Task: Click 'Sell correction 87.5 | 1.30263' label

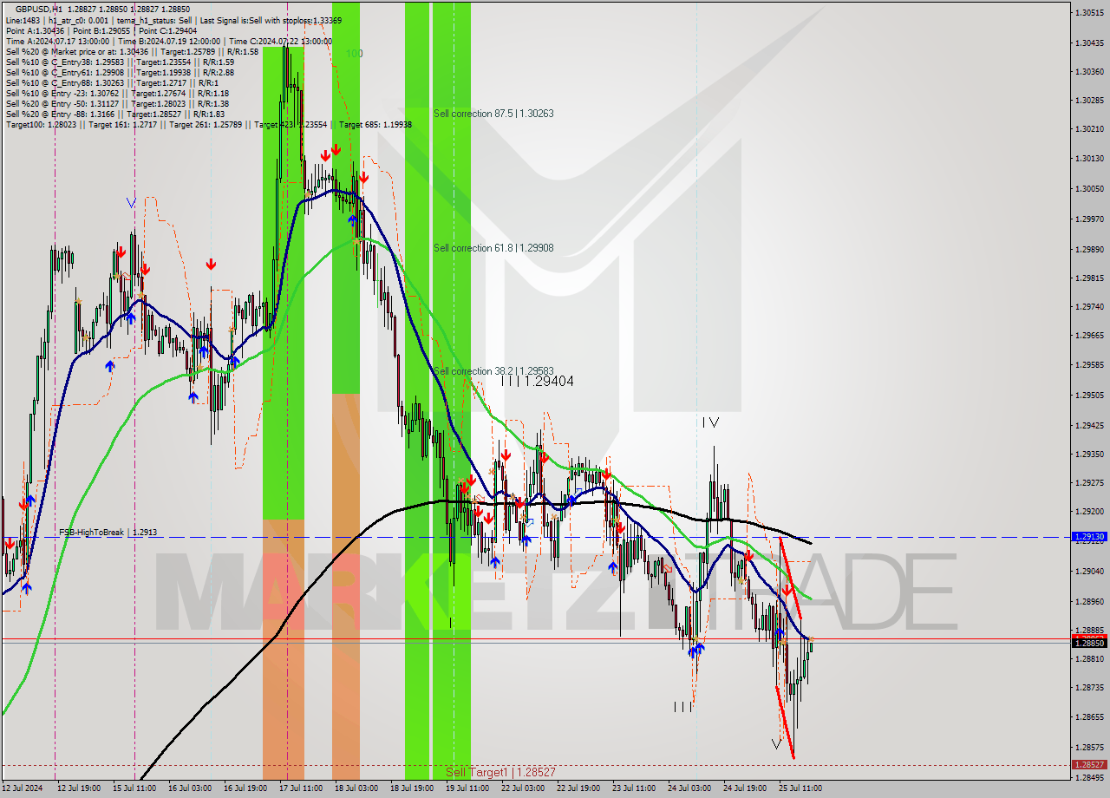Action: click(x=493, y=114)
